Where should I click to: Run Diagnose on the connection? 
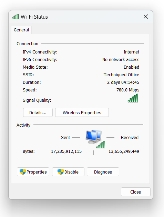[x=103, y=172]
